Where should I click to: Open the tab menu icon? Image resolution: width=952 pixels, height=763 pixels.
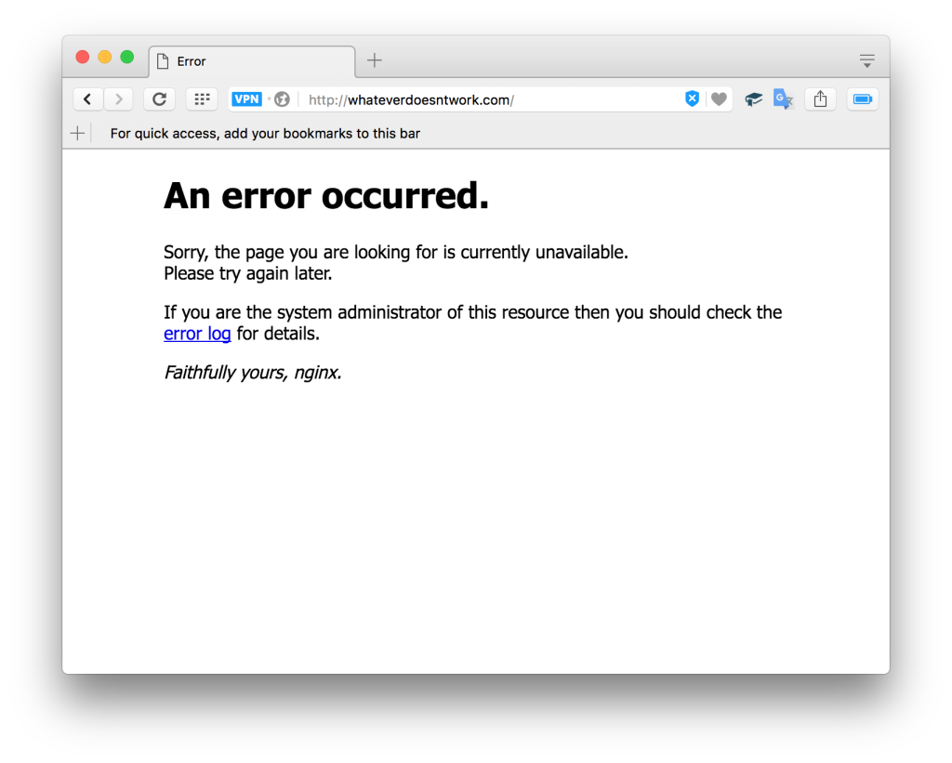coord(866,60)
